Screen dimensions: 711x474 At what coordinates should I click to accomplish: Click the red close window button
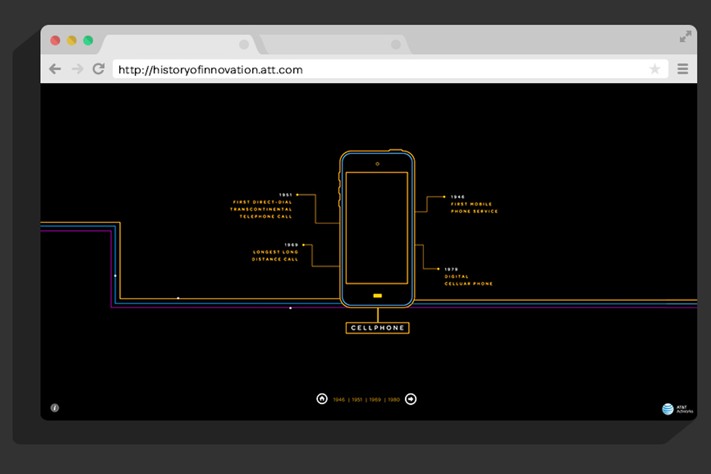click(55, 40)
